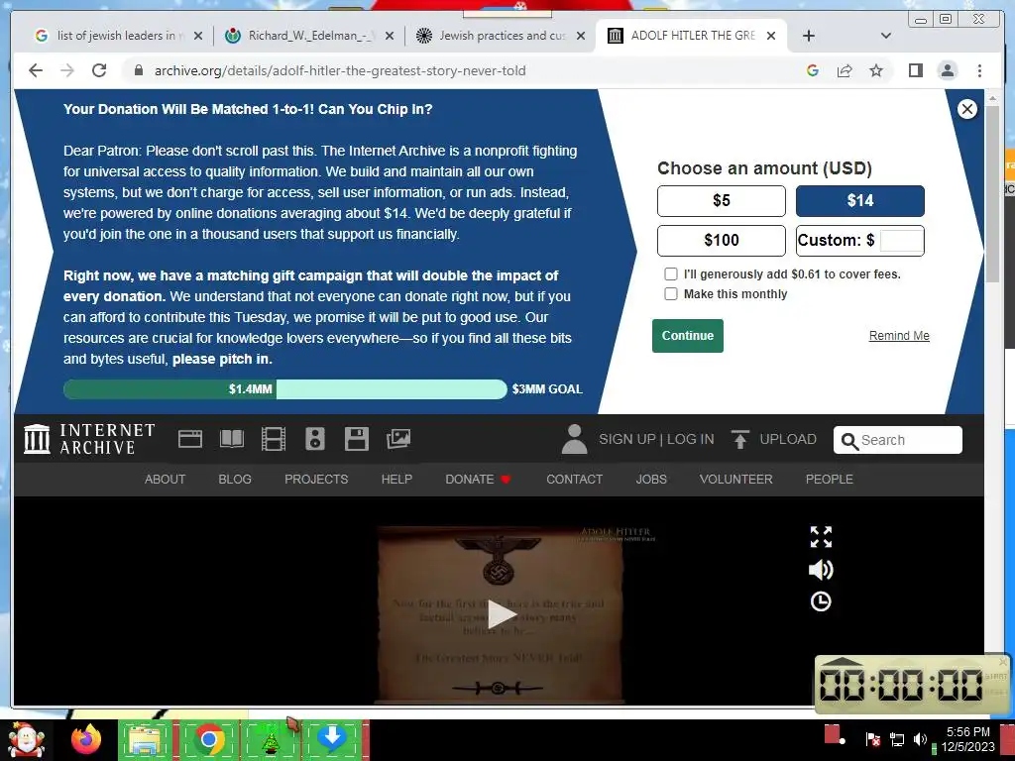Click the Santa Start button
Image resolution: width=1015 pixels, height=761 pixels.
point(26,739)
